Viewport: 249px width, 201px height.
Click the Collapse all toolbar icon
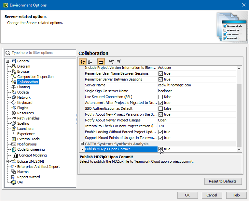pos(119,61)
